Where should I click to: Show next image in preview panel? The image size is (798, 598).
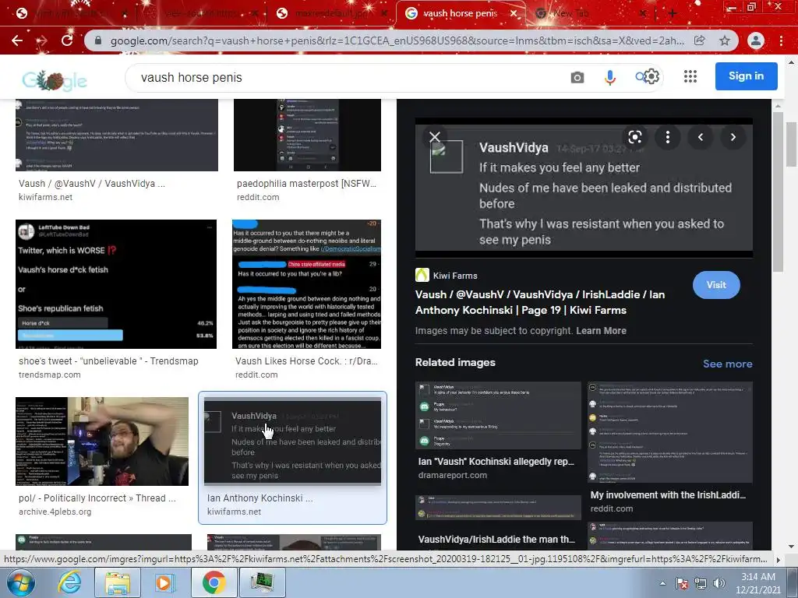coord(733,137)
